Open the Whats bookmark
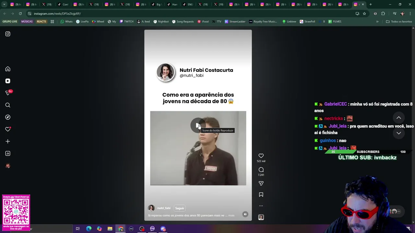The height and width of the screenshot is (233, 415). (66, 22)
